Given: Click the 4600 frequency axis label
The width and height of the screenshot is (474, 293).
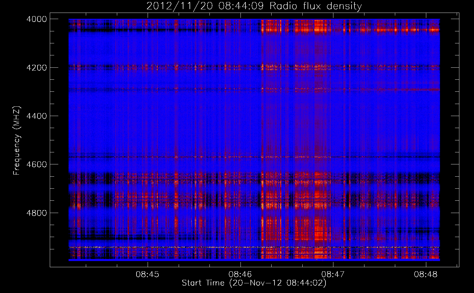Looking at the screenshot, I should [37, 164].
